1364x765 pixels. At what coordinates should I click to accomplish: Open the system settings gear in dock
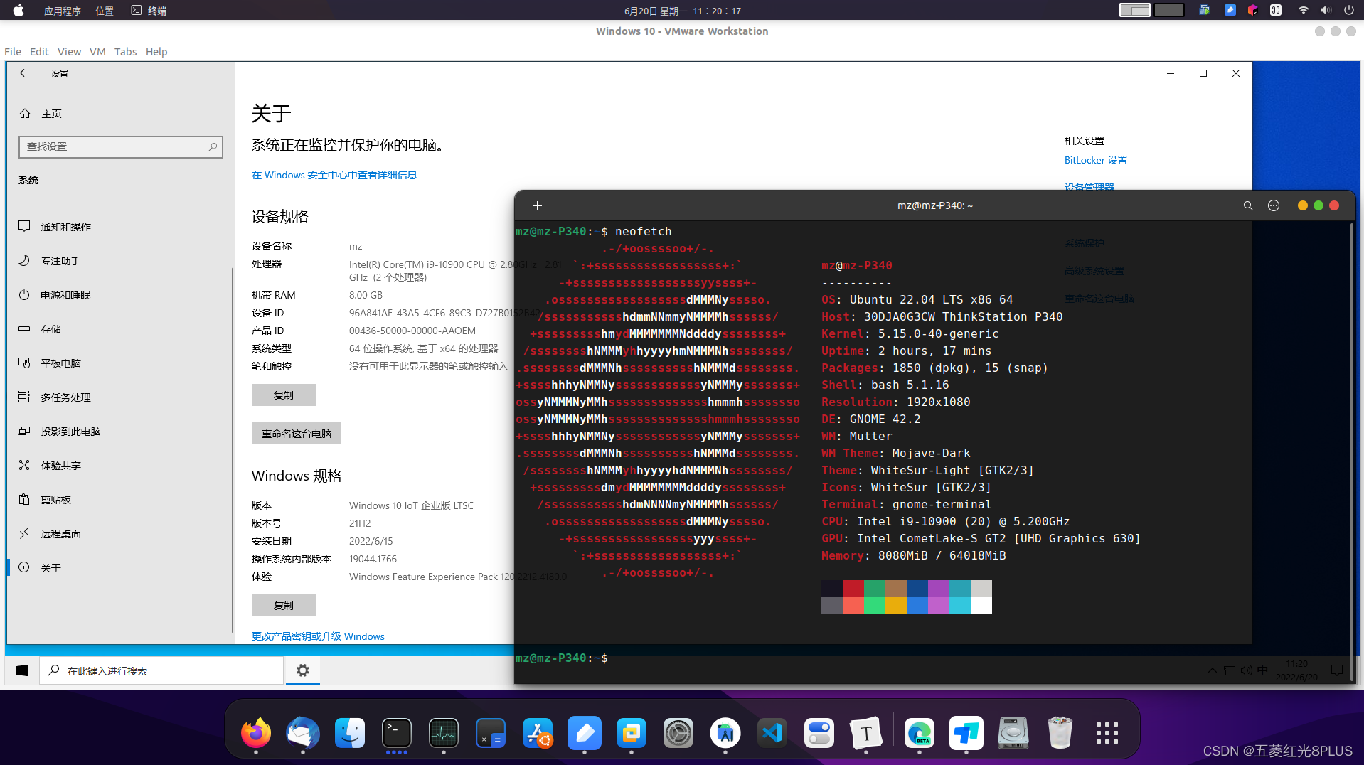click(x=678, y=732)
